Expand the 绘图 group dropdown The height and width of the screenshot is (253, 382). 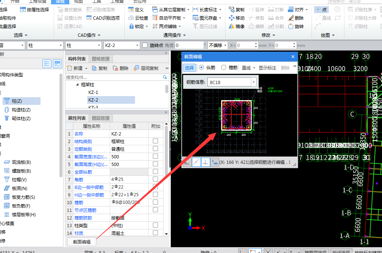point(333,35)
